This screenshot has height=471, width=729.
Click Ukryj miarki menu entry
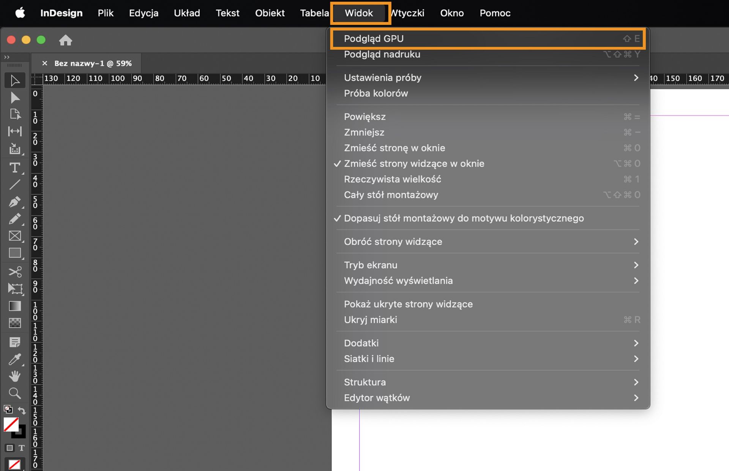(370, 320)
